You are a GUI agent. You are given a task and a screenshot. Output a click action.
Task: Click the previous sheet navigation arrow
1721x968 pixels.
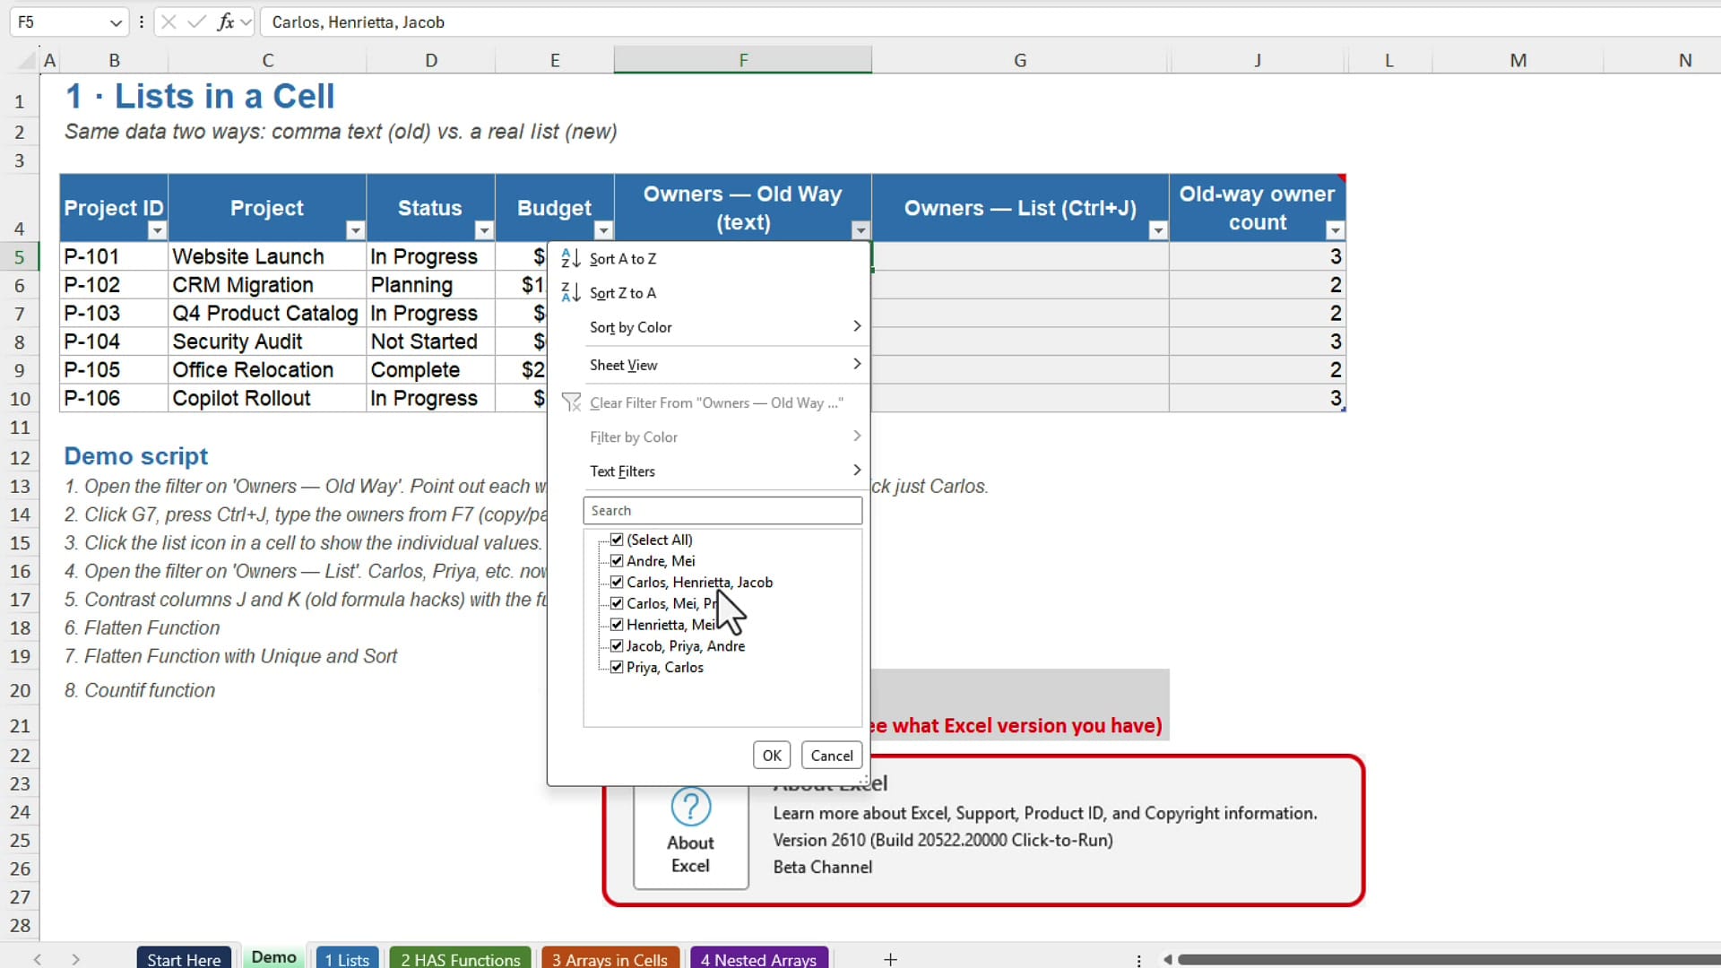[x=38, y=959]
